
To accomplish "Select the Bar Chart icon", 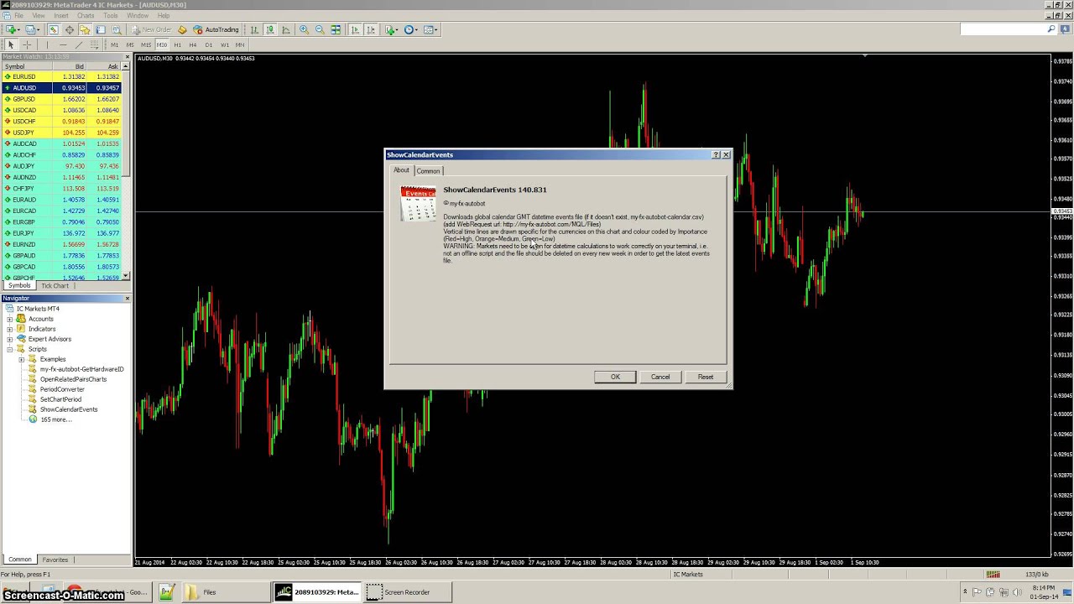I will point(254,29).
